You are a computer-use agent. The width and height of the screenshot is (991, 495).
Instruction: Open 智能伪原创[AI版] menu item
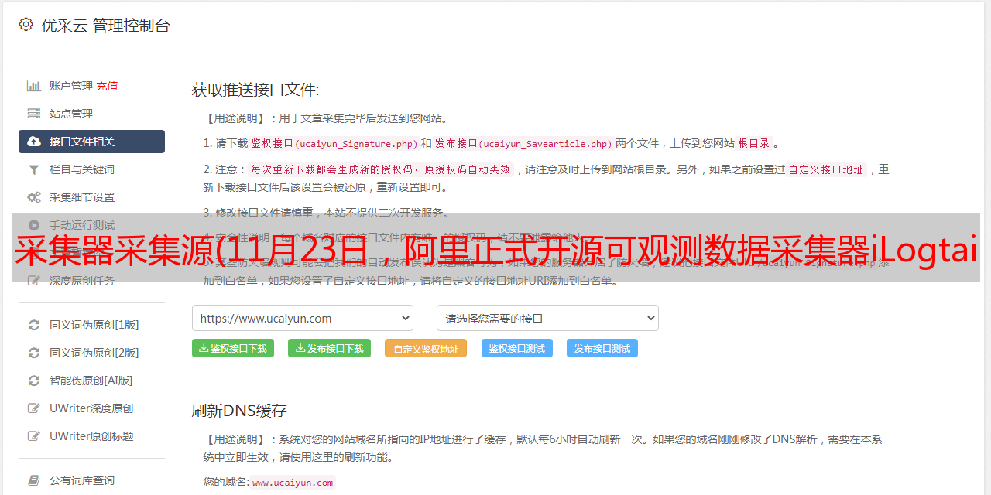(x=91, y=381)
